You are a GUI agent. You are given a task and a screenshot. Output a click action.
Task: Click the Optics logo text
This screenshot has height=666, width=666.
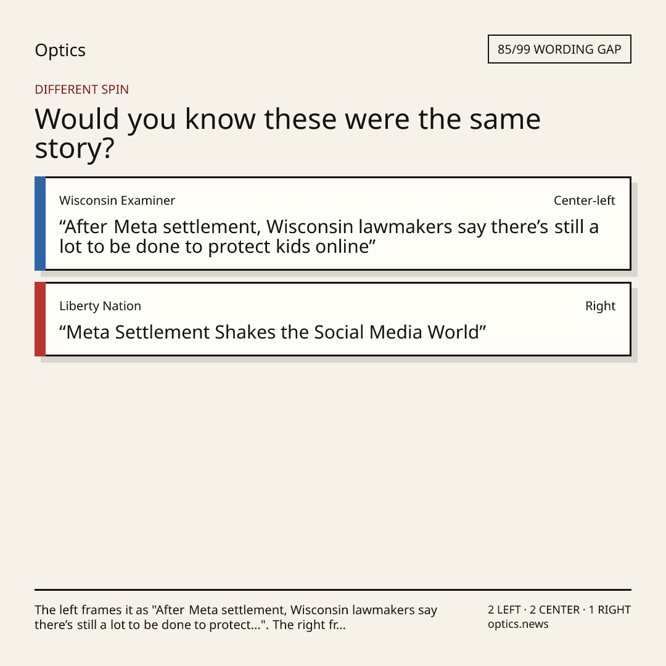click(x=60, y=50)
